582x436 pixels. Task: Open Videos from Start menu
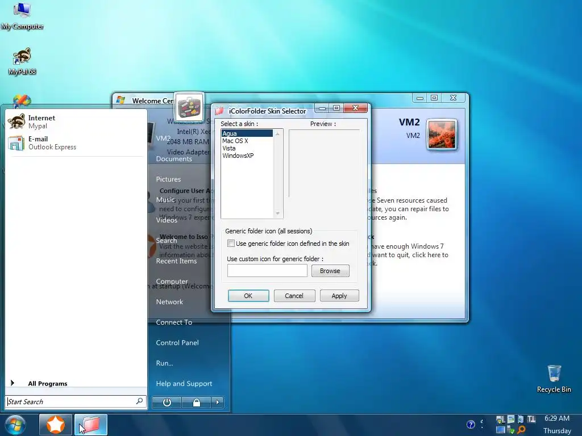pyautogui.click(x=167, y=220)
